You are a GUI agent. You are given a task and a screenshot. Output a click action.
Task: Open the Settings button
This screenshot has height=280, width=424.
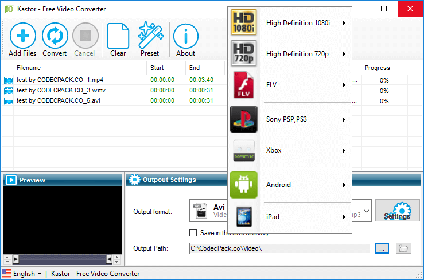point(398,211)
